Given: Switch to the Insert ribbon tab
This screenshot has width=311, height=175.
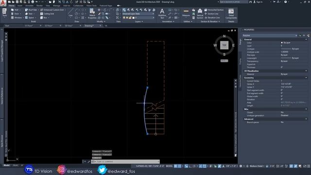Looking at the screenshot, I should tap(20, 6).
